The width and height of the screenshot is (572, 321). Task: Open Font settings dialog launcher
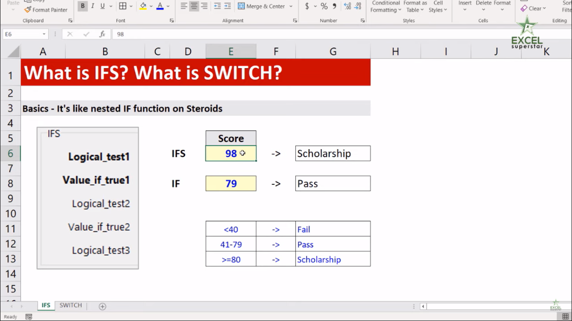coord(172,20)
